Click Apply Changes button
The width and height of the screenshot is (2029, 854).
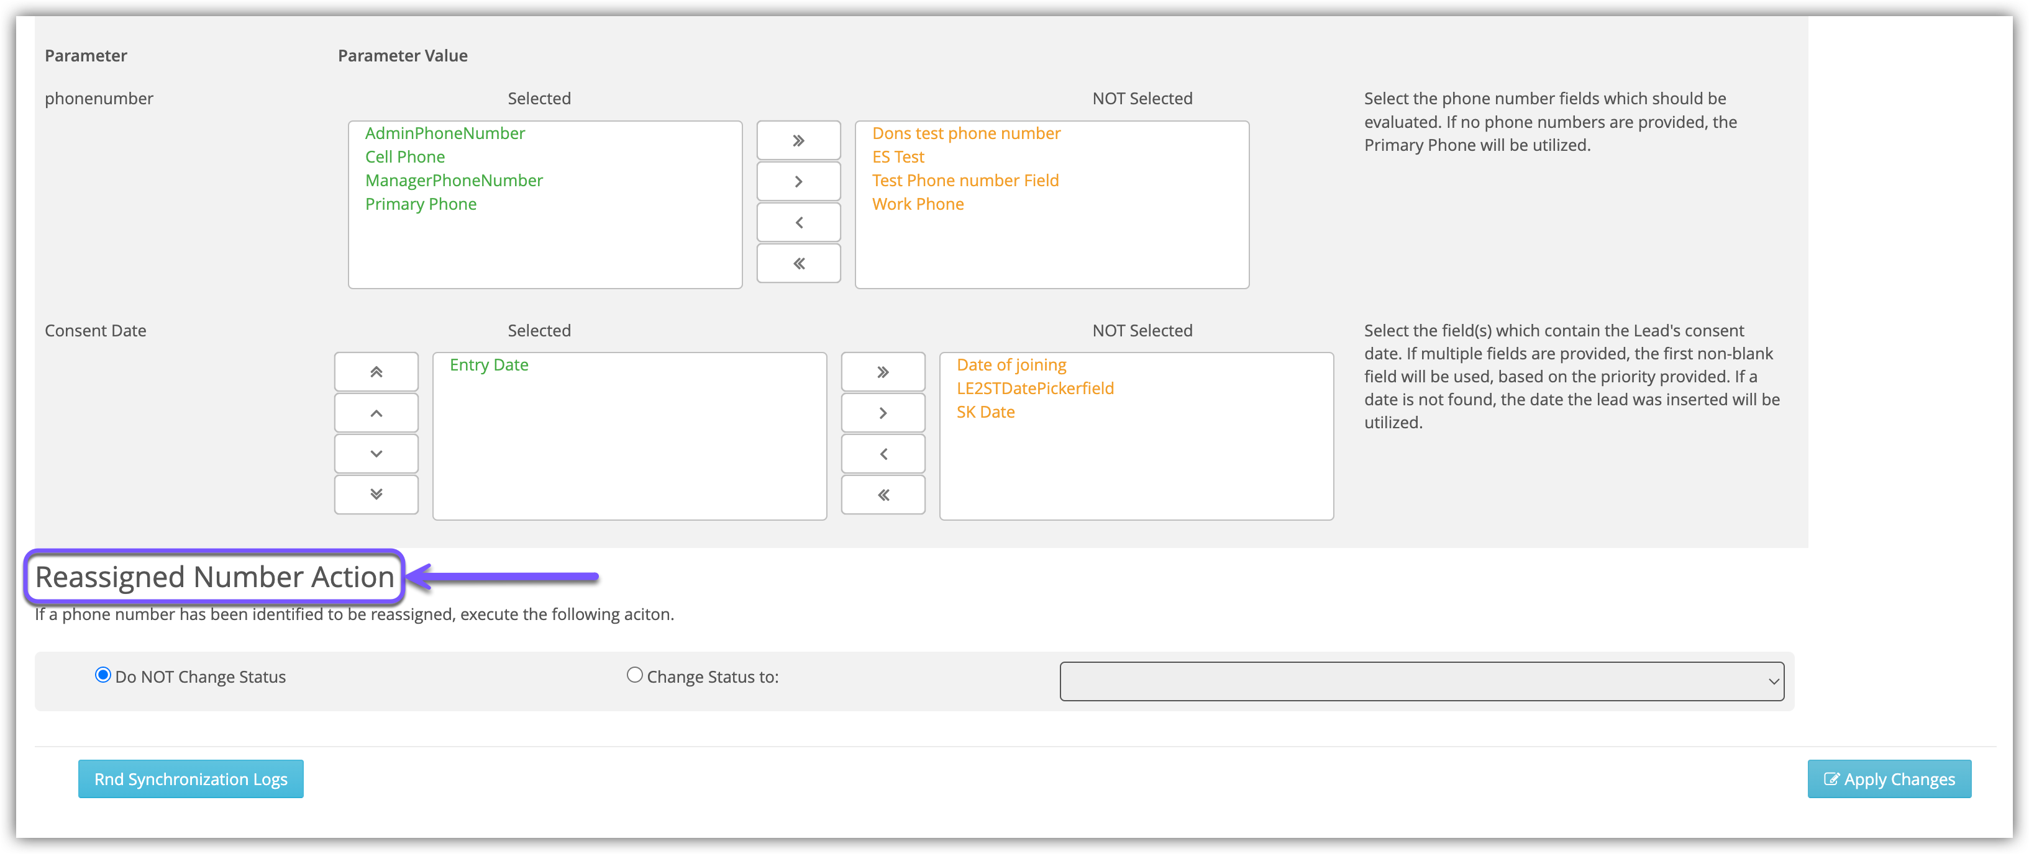pos(1889,780)
